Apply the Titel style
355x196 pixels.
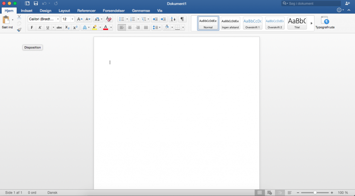coord(297,23)
